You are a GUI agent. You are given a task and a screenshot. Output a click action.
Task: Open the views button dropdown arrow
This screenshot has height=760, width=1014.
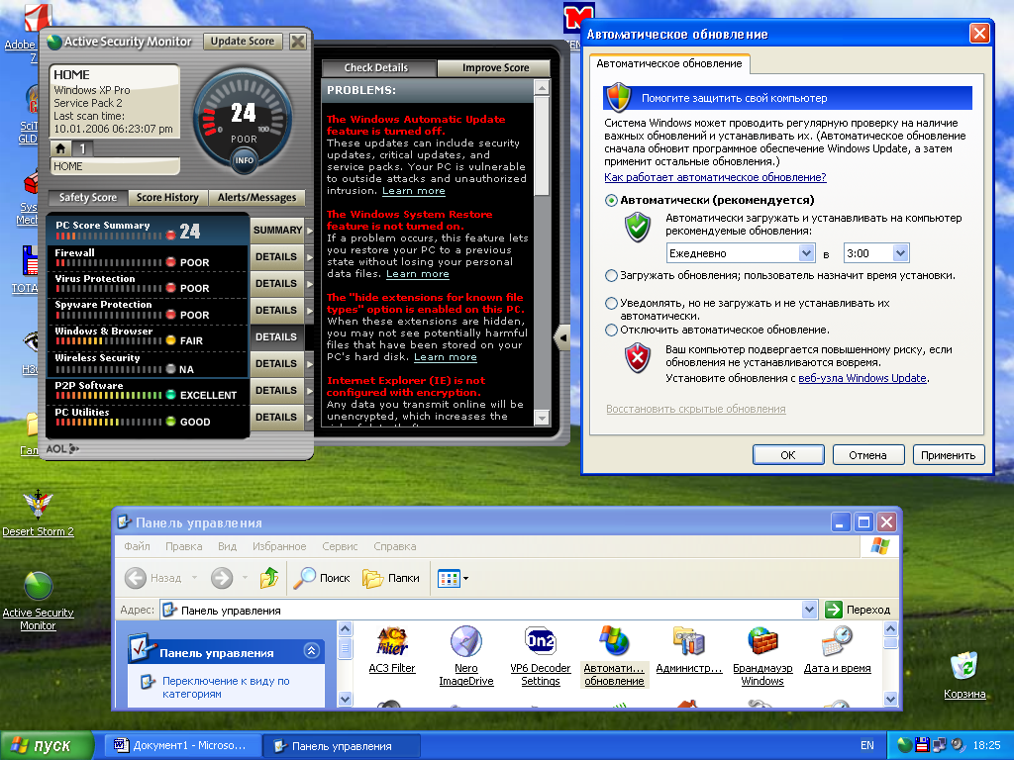pos(465,578)
